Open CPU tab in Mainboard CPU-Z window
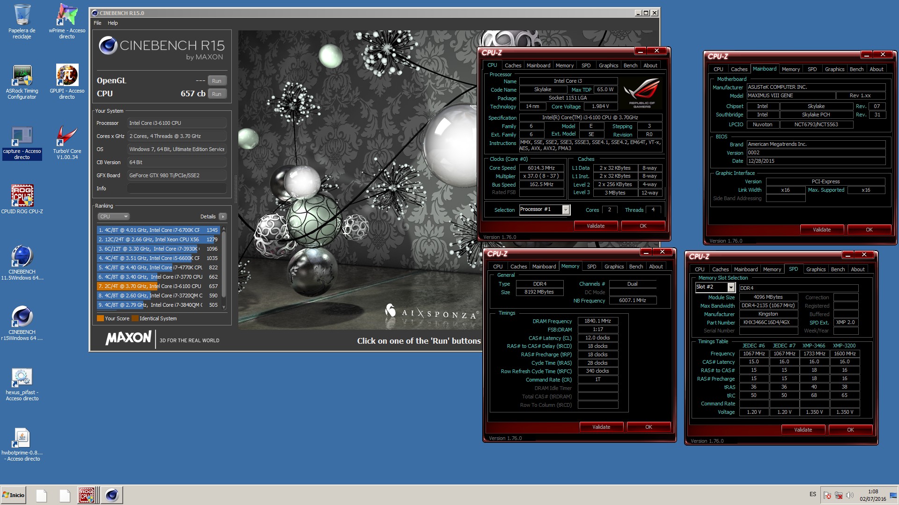899x505 pixels. point(718,69)
